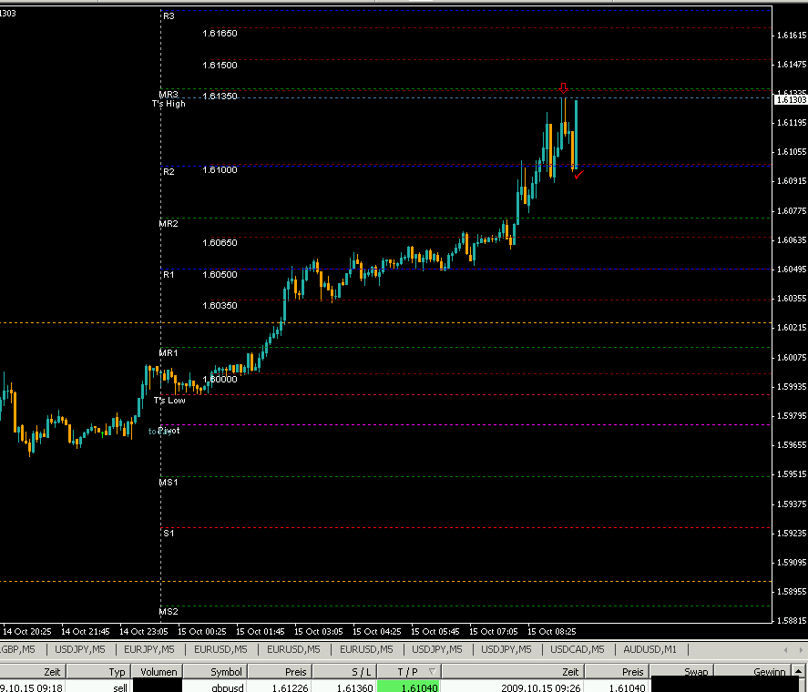Select the AUDUSD,M1 chart tab
The height and width of the screenshot is (692, 808).
click(649, 649)
